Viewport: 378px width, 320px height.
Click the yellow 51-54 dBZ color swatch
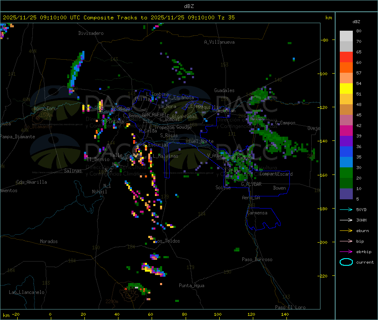(x=346, y=89)
